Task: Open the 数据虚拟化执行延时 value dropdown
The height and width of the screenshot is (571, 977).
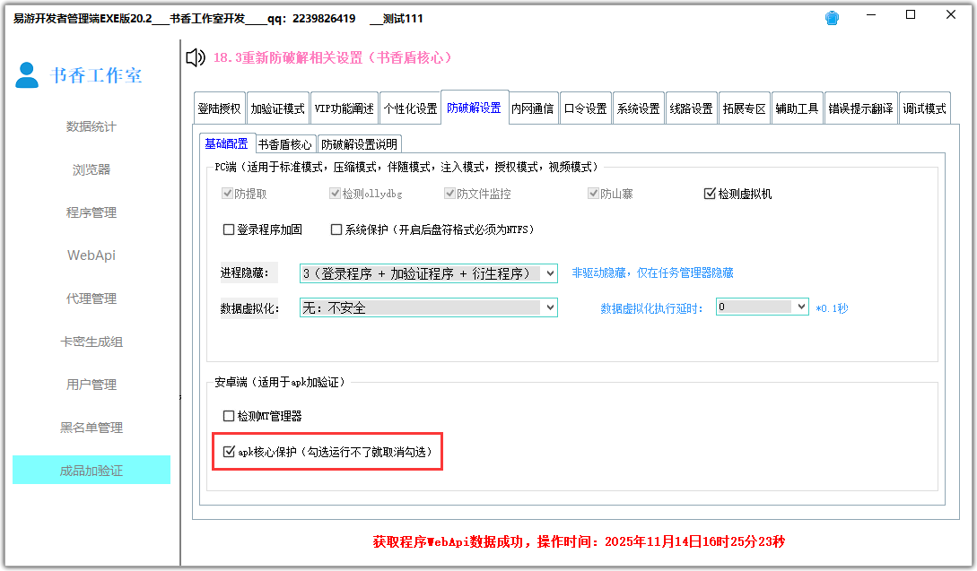Action: (801, 306)
